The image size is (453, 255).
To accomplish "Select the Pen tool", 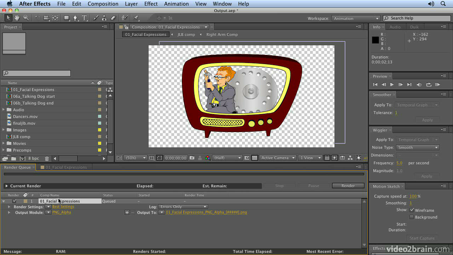I will click(x=75, y=18).
